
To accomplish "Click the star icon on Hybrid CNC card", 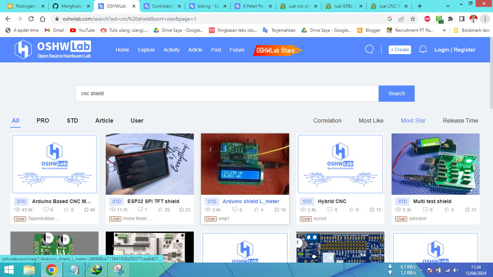I will [x=372, y=210].
